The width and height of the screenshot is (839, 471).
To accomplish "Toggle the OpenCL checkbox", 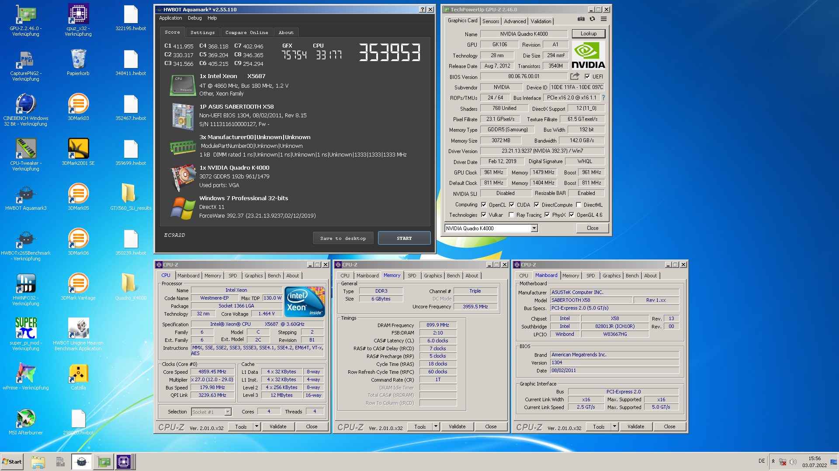I will click(x=484, y=205).
